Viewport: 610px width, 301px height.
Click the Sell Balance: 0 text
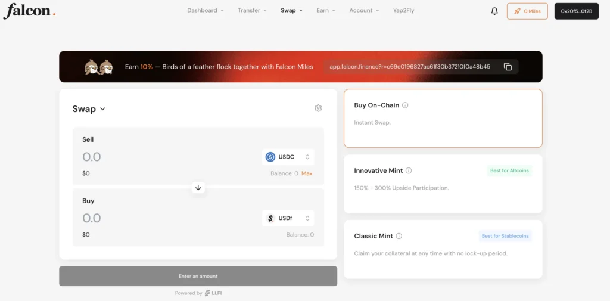tap(284, 173)
